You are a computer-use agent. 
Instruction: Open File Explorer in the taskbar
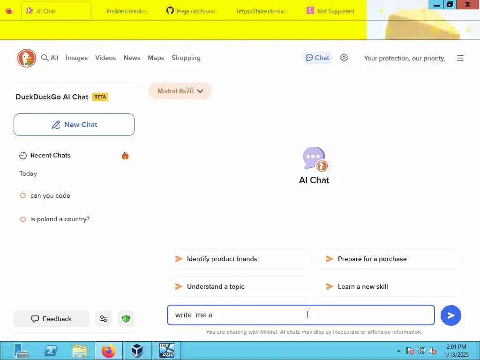click(80, 351)
